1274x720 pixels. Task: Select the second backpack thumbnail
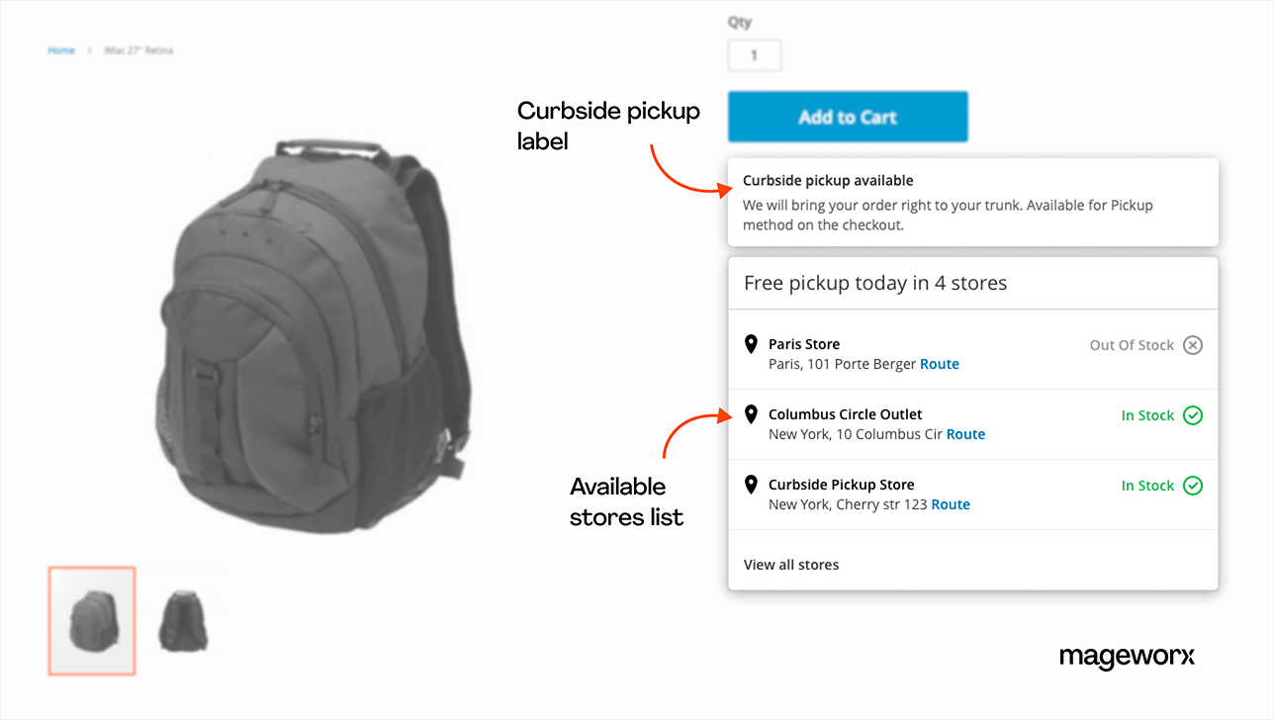183,620
